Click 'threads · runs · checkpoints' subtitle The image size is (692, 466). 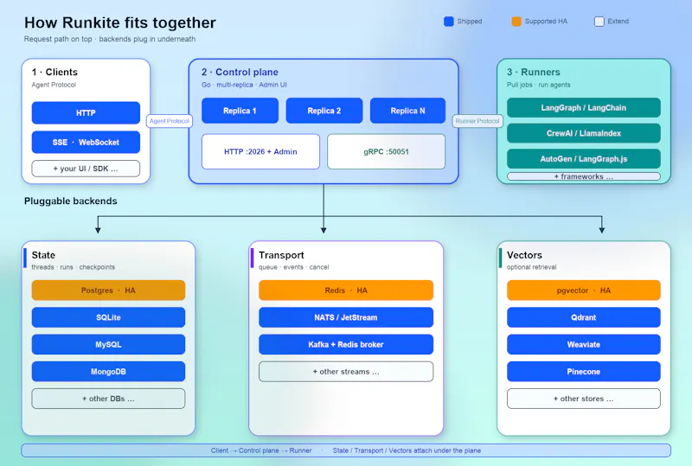[73, 267]
